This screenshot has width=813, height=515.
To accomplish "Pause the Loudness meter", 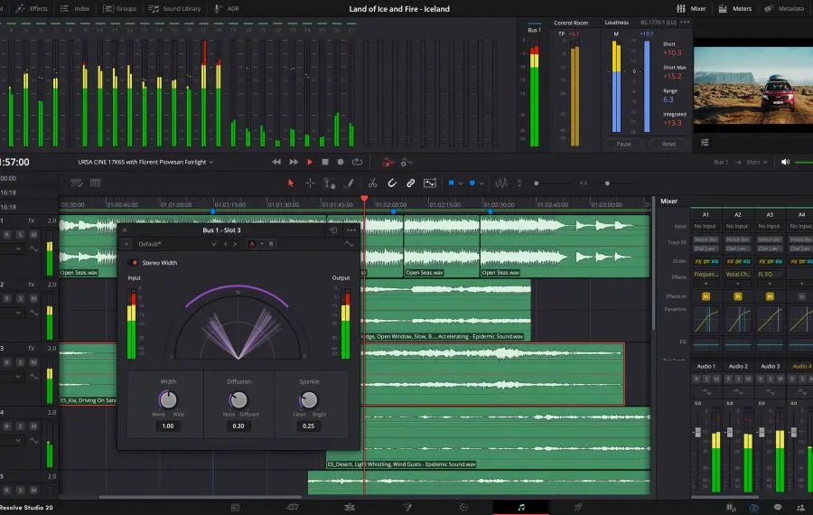I will pos(623,144).
